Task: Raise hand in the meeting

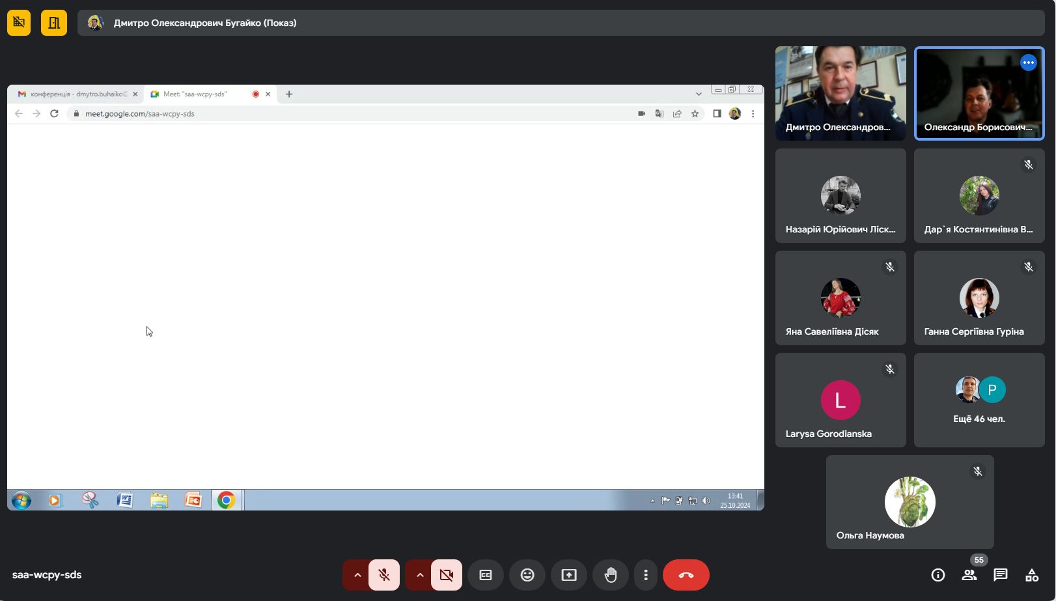Action: 611,575
